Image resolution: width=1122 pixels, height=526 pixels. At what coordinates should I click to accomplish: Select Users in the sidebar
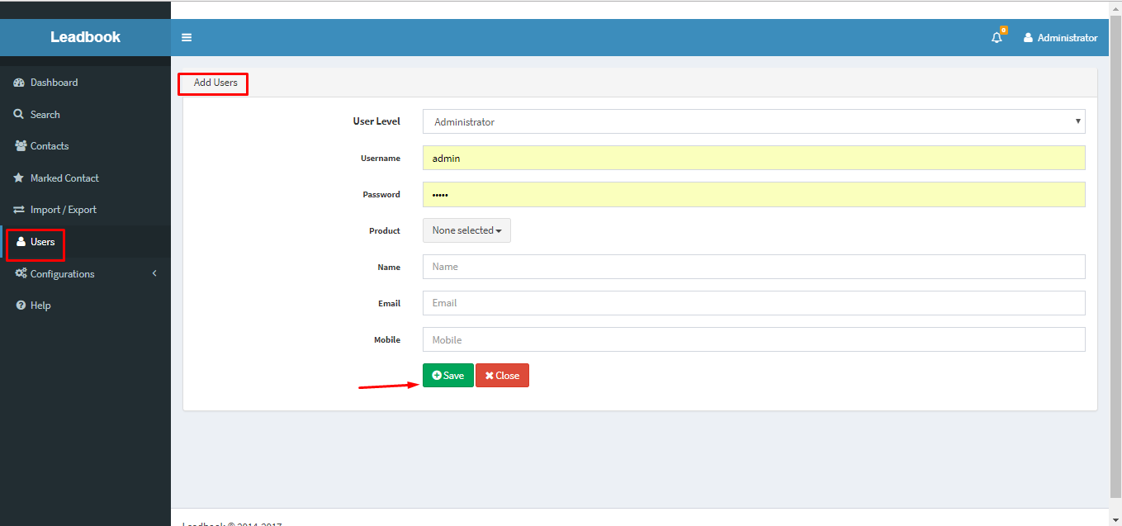pyautogui.click(x=85, y=242)
